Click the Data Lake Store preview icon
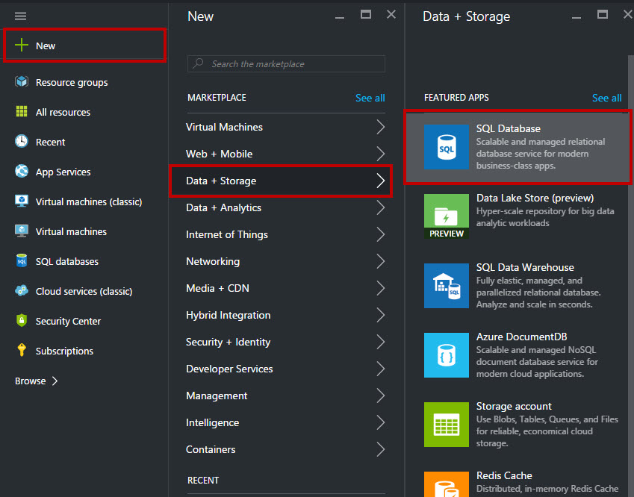Screen dimensions: 634x497 click(x=447, y=216)
